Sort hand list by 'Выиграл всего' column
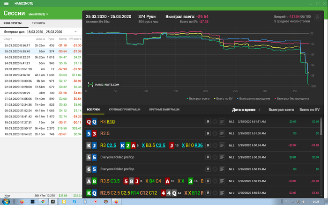328x205 pixels. click(281, 110)
